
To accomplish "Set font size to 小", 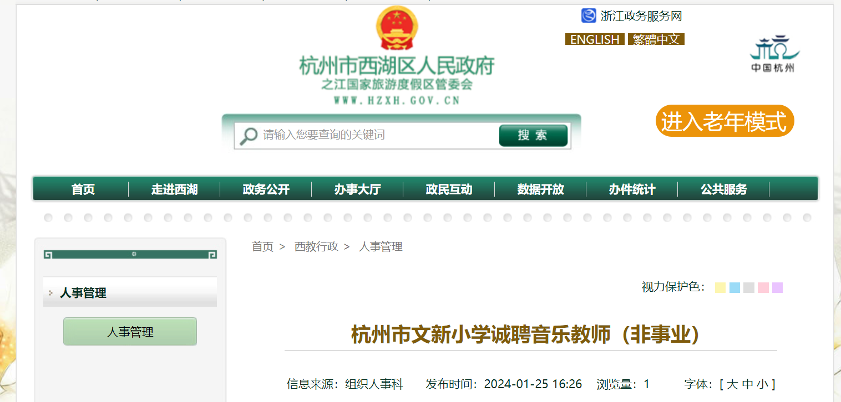I will [x=763, y=384].
